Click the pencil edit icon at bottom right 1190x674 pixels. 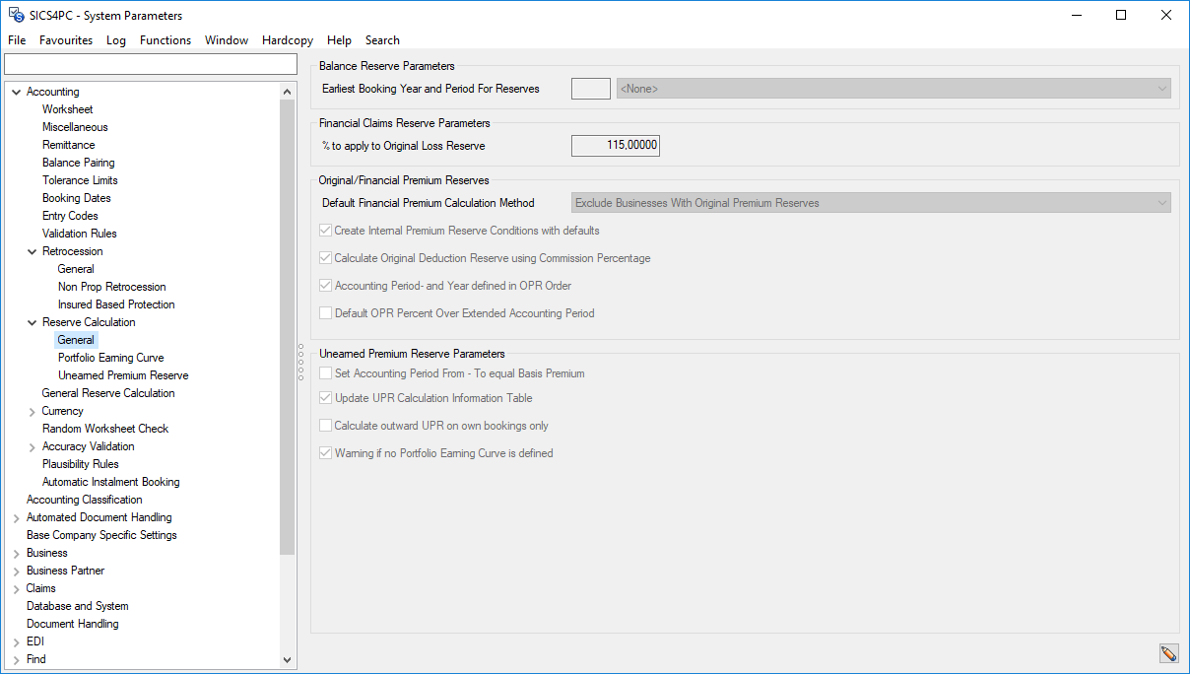click(1167, 653)
